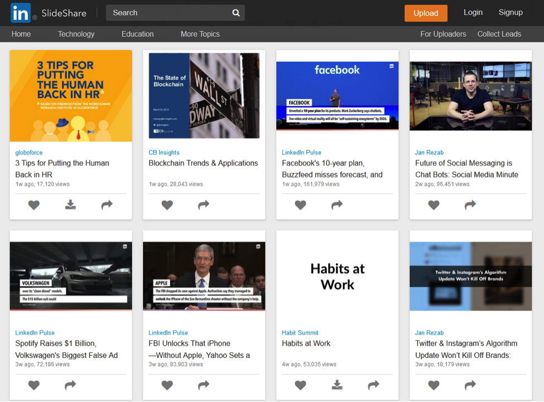
Task: Open the Apple hearing thumbnail
Action: coord(204,276)
